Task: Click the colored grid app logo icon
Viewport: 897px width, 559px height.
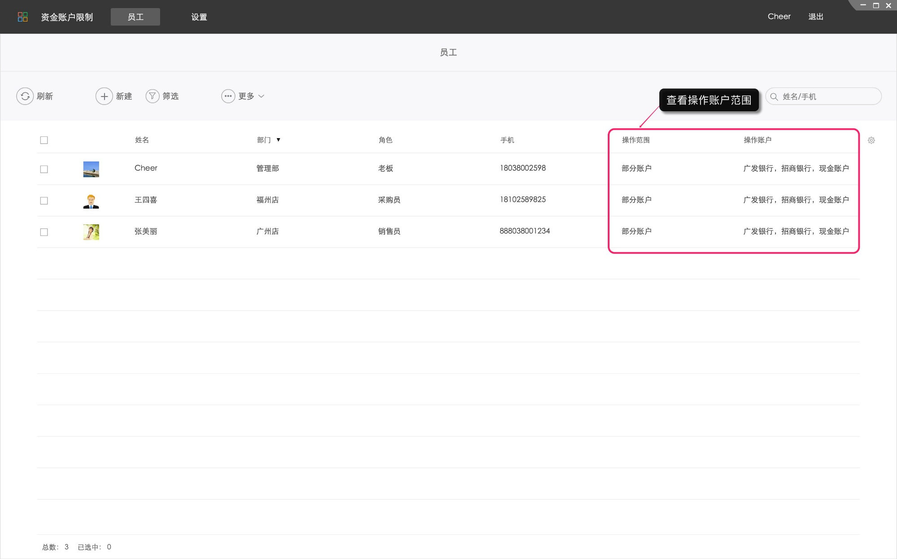Action: [22, 17]
